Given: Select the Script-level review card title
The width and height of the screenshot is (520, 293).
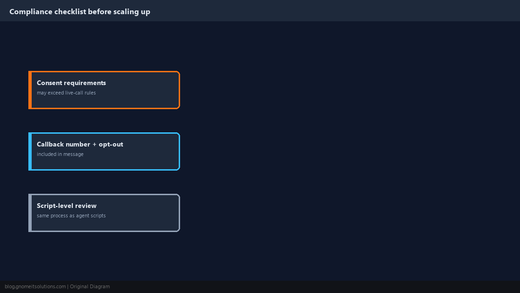Looking at the screenshot, I should click(x=67, y=206).
